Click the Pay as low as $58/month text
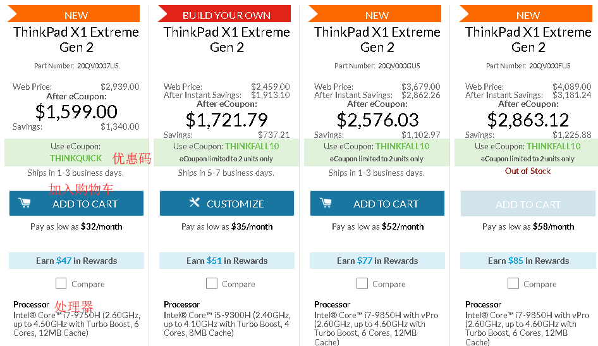Image resolution: width=598 pixels, height=346 pixels. pos(528,226)
